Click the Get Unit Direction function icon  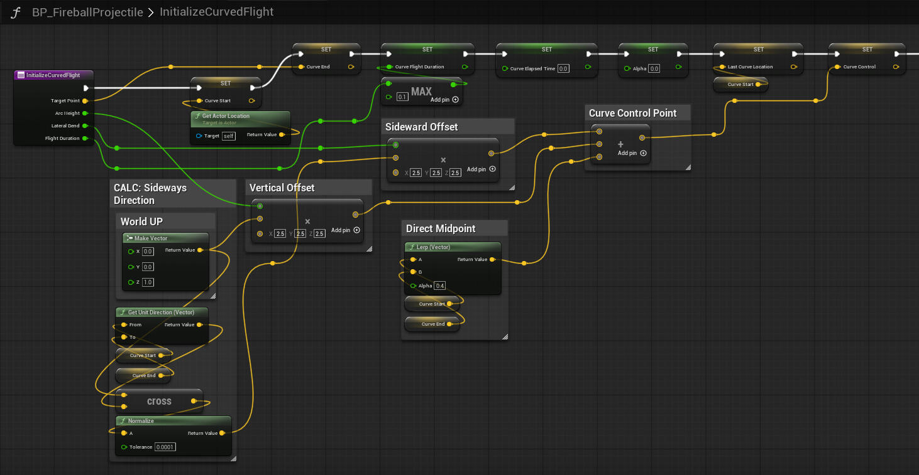pos(123,312)
